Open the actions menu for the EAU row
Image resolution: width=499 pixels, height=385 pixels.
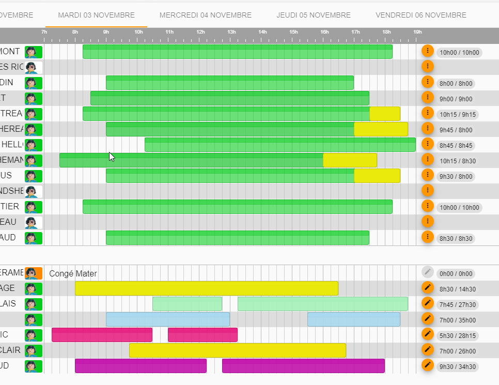427,221
